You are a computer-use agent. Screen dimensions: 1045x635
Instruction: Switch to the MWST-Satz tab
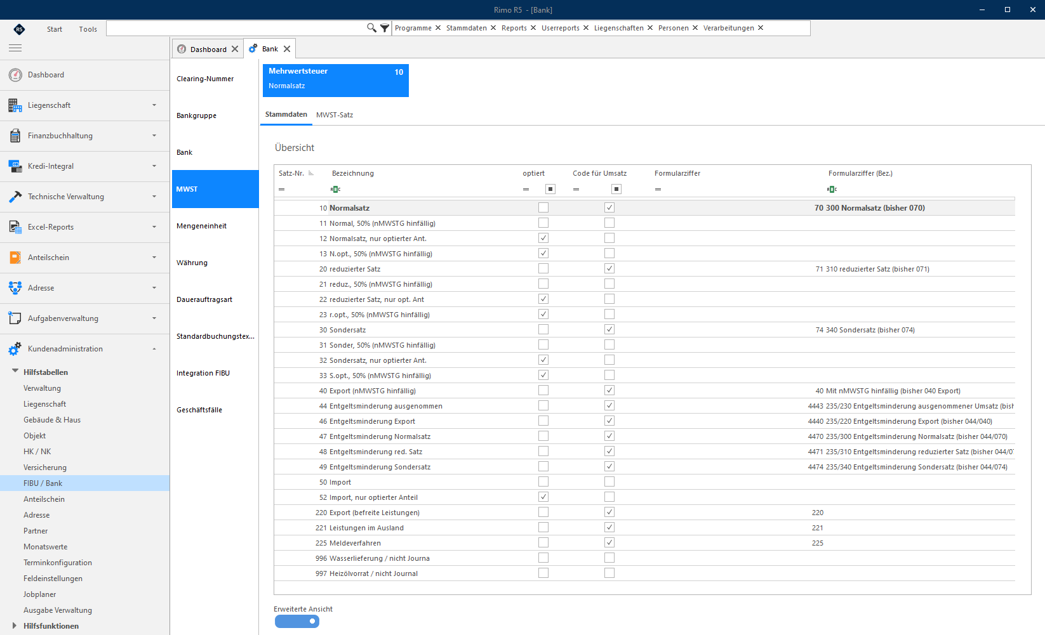coord(335,115)
